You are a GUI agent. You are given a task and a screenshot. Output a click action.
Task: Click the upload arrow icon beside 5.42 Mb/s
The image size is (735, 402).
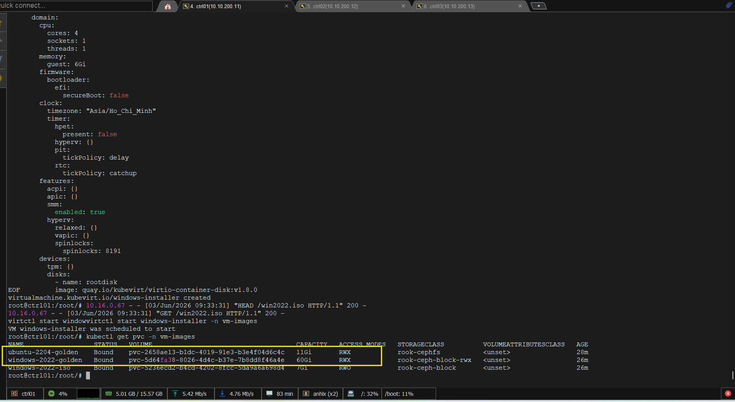(x=175, y=394)
